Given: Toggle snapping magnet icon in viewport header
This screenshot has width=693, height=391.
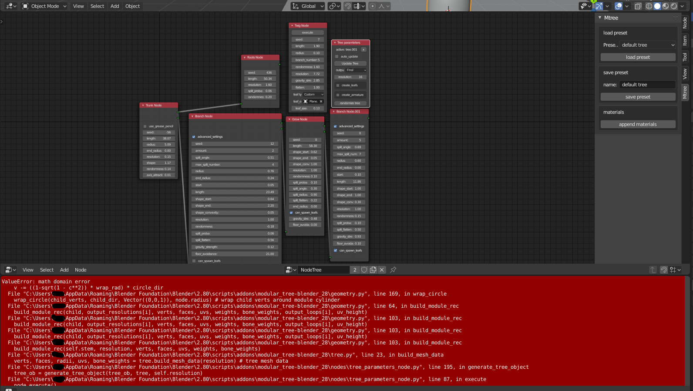Looking at the screenshot, I should [x=347, y=6].
